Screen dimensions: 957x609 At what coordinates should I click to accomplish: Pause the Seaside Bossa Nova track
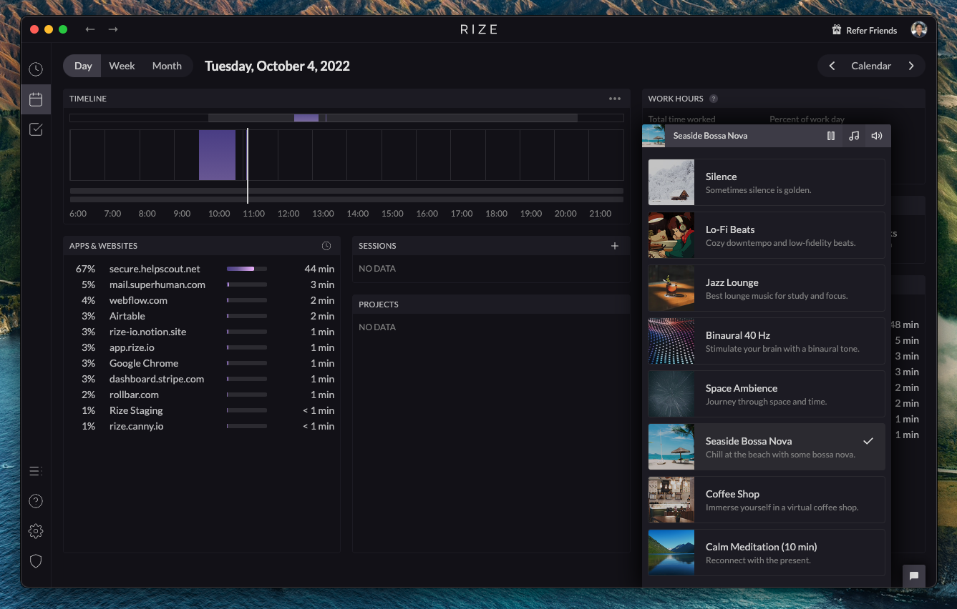tap(831, 136)
